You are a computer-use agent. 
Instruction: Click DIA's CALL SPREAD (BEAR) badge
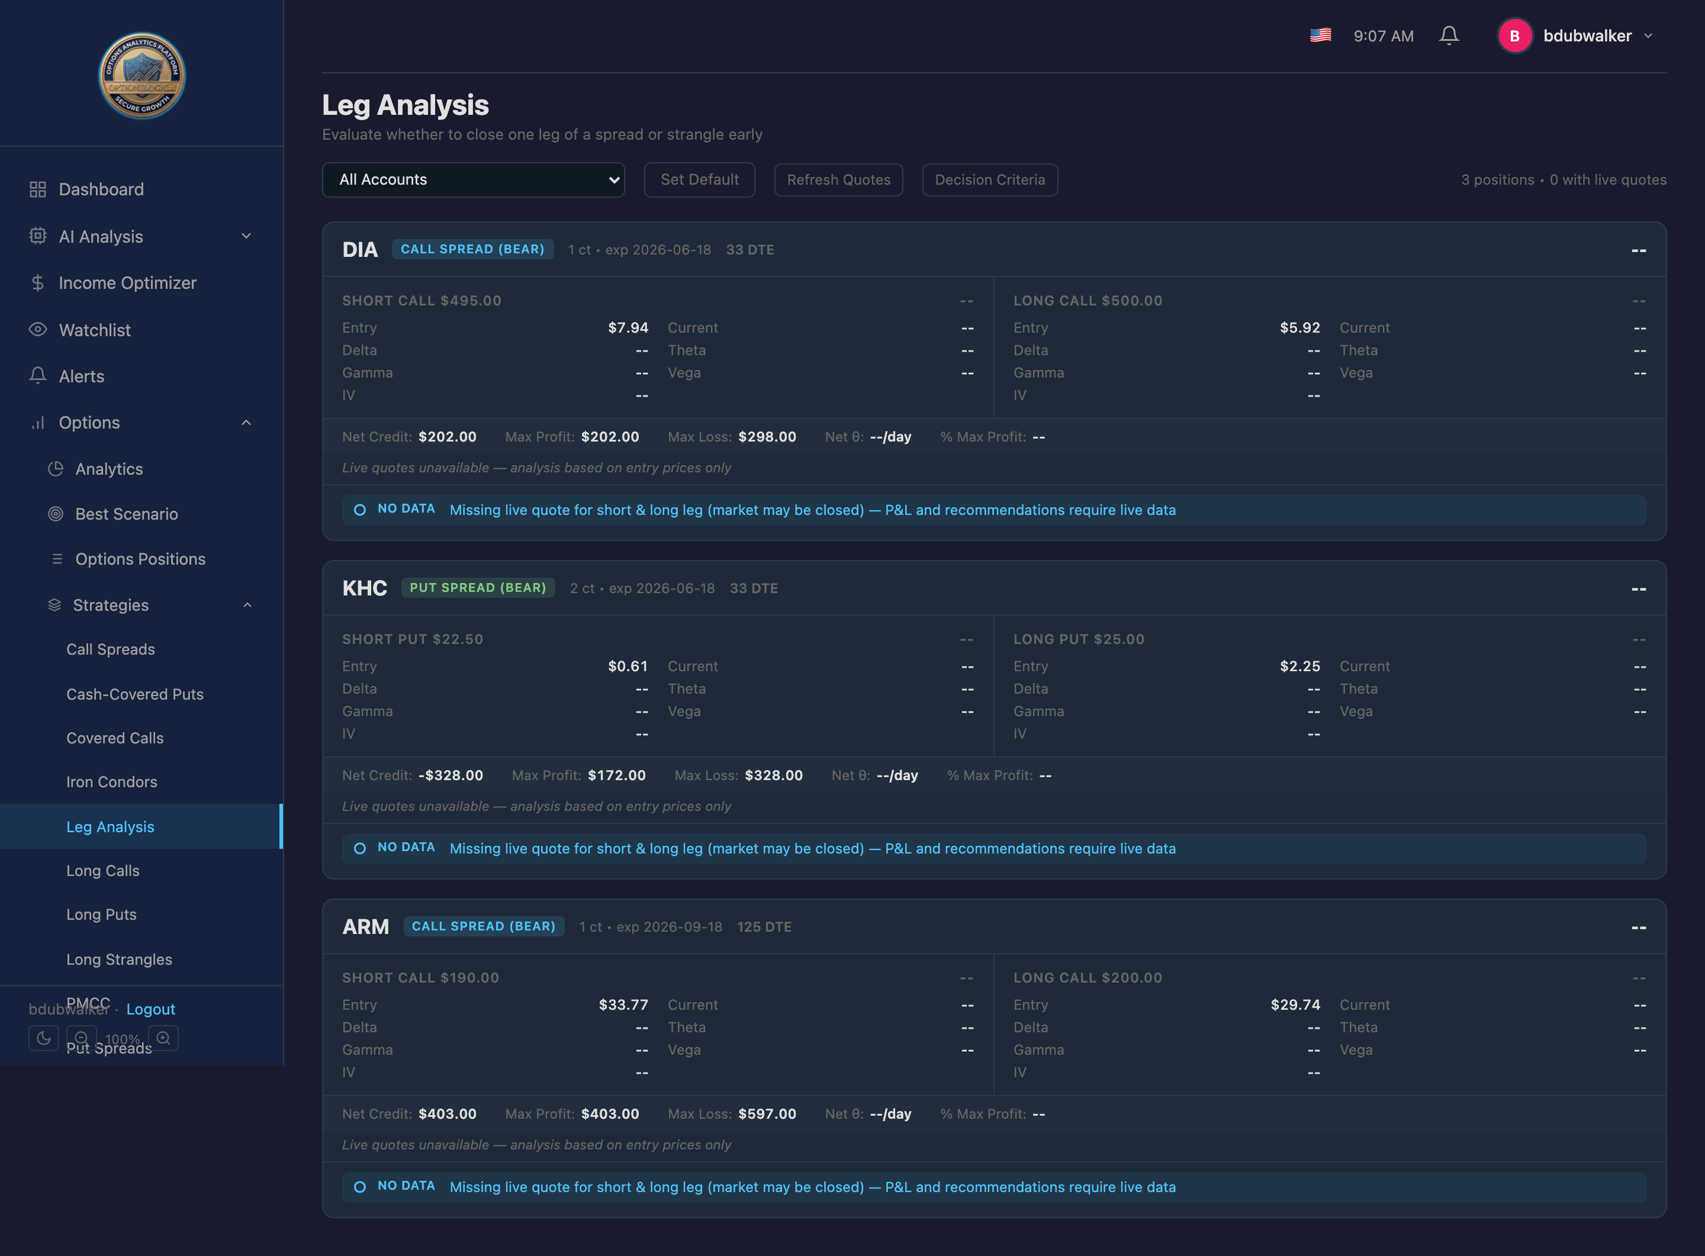point(473,249)
